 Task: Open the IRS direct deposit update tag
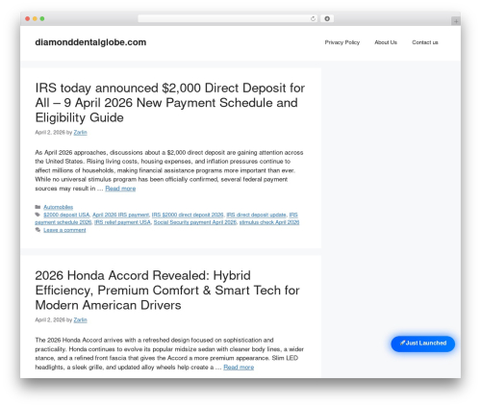coord(256,215)
